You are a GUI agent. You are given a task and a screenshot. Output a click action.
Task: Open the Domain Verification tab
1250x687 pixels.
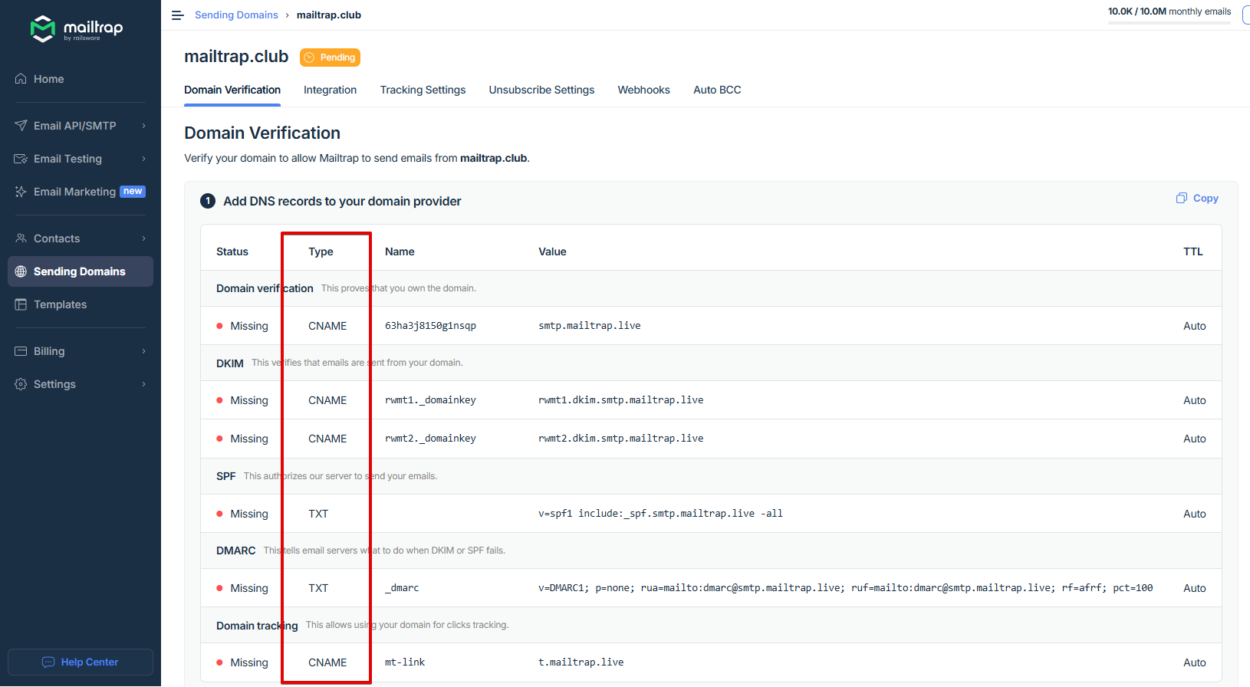(232, 90)
